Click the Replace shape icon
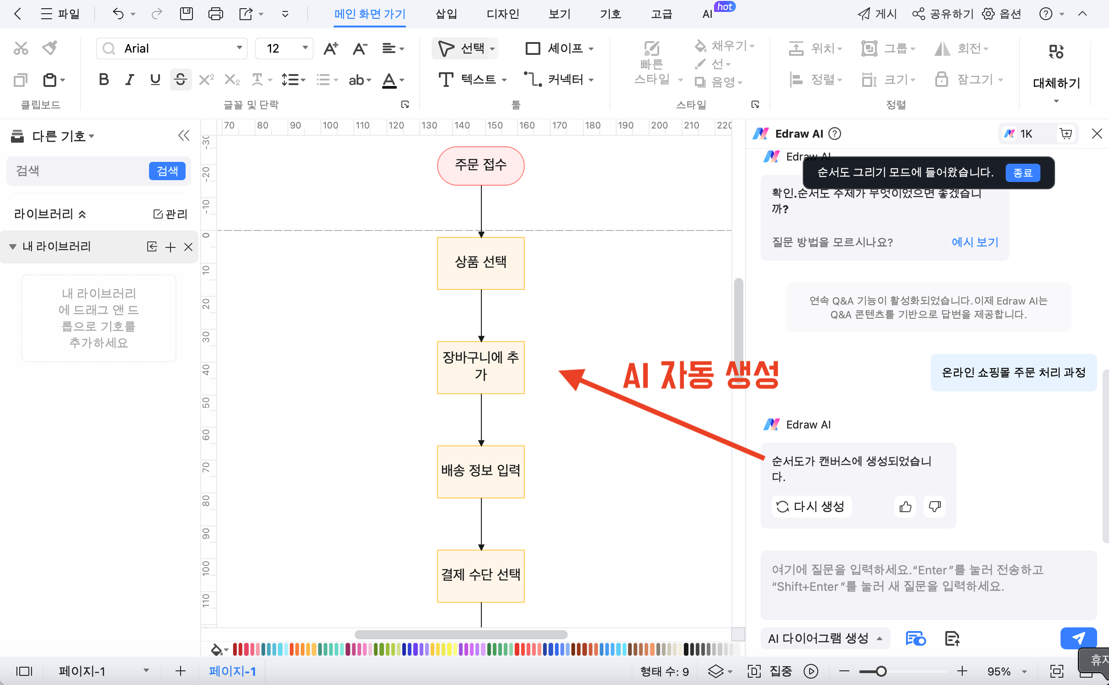The width and height of the screenshot is (1109, 685). [x=1056, y=52]
